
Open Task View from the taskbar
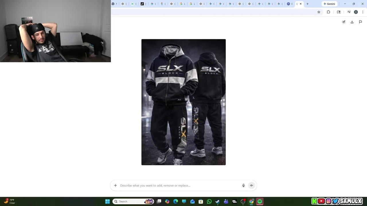point(159,201)
